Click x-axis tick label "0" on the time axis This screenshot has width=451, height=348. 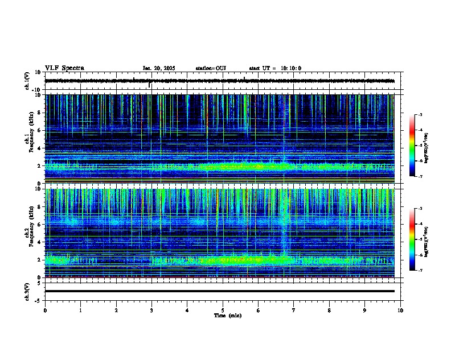click(x=45, y=310)
